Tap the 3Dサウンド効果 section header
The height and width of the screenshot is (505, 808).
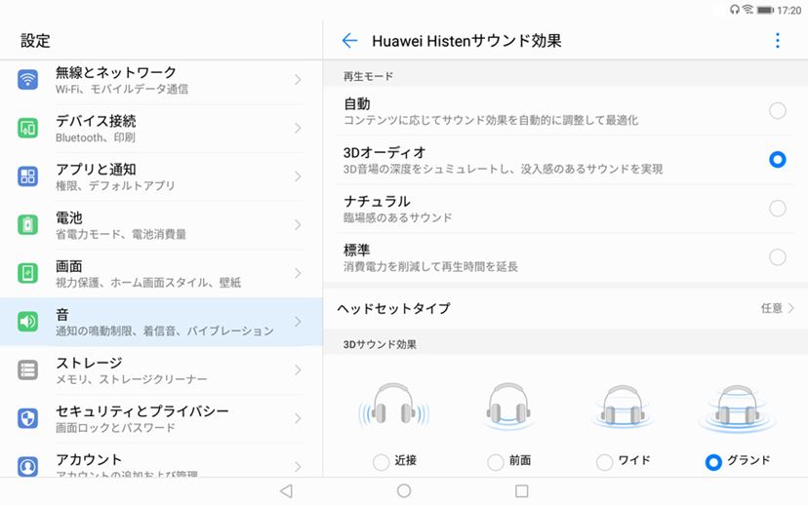coord(380,344)
